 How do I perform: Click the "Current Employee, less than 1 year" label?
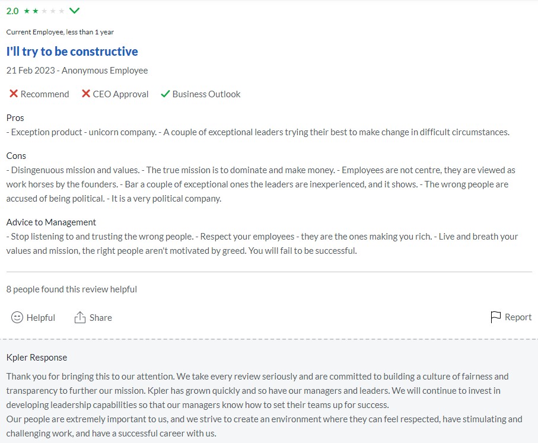(60, 32)
